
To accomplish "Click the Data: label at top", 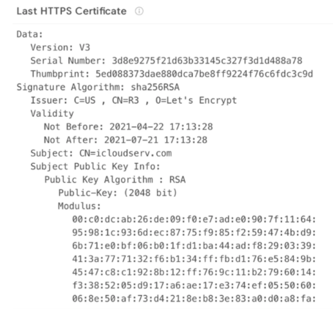I will click(x=30, y=34).
